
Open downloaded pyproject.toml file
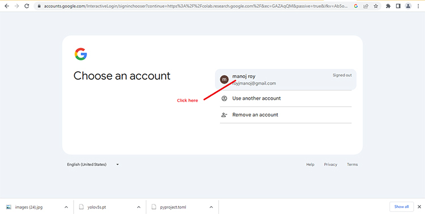173,207
